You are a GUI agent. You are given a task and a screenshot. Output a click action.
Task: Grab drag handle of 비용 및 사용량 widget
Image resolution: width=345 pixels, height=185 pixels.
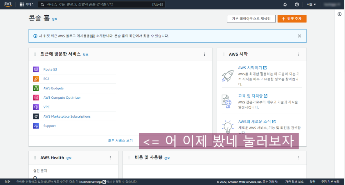pos(129,158)
